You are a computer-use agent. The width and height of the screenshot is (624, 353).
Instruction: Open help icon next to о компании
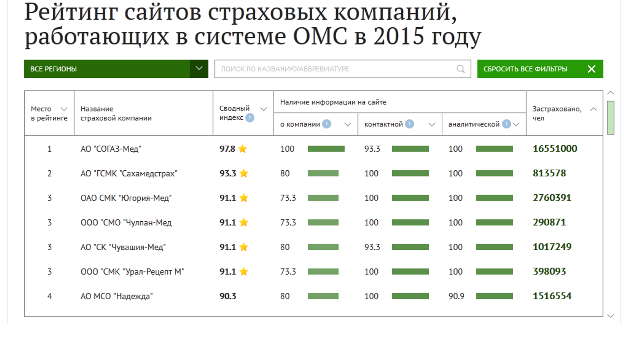pos(326,124)
